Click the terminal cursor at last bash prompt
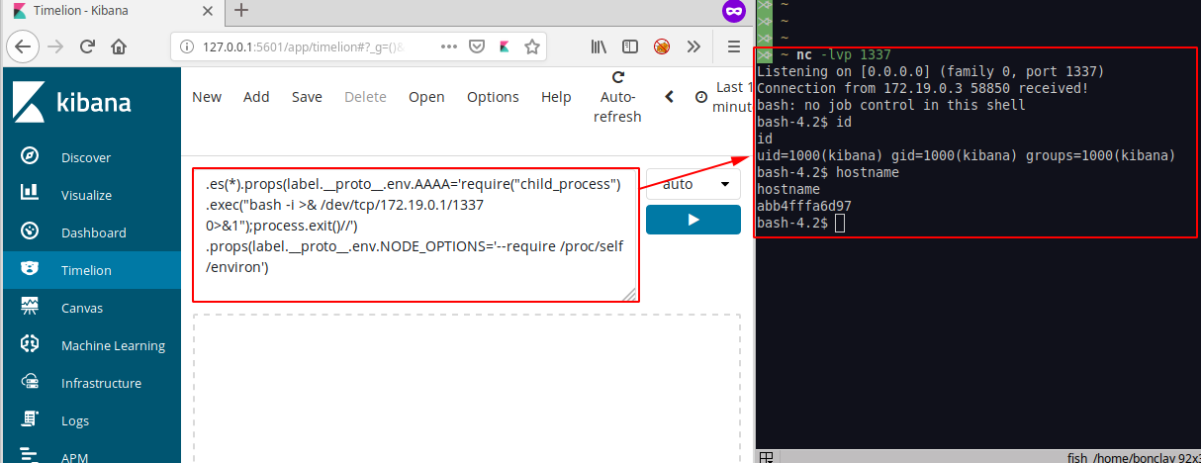 (x=840, y=224)
